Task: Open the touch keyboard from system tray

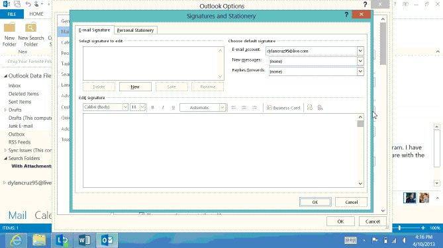Action: [350, 240]
